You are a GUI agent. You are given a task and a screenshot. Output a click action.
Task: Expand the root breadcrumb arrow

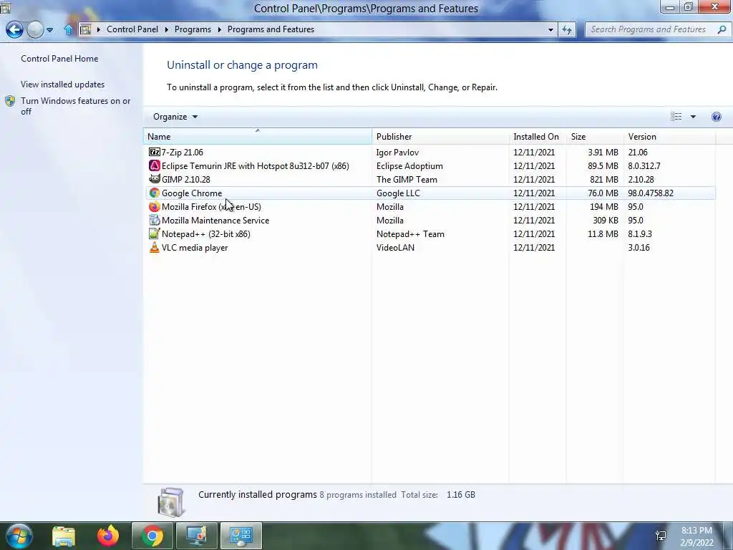pos(99,29)
